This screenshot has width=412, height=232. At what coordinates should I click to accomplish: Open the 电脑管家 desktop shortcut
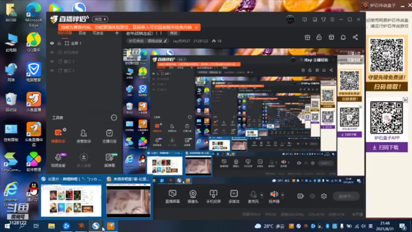click(x=33, y=72)
